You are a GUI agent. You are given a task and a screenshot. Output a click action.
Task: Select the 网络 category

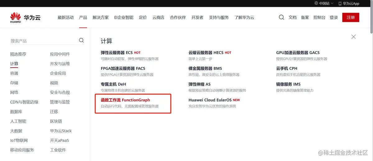click(x=14, y=92)
